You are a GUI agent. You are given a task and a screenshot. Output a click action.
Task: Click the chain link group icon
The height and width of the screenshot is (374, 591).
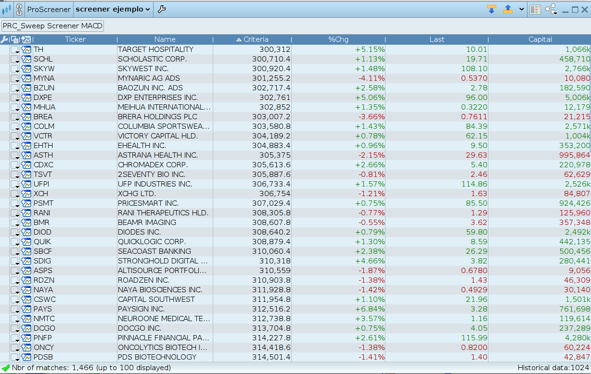(x=19, y=9)
